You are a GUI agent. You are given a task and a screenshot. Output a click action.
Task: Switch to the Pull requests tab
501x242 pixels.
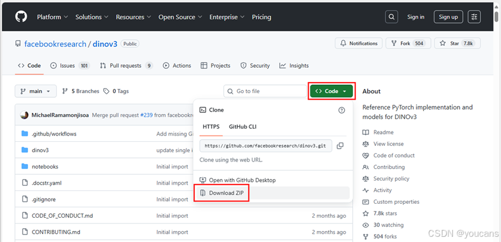click(x=126, y=66)
